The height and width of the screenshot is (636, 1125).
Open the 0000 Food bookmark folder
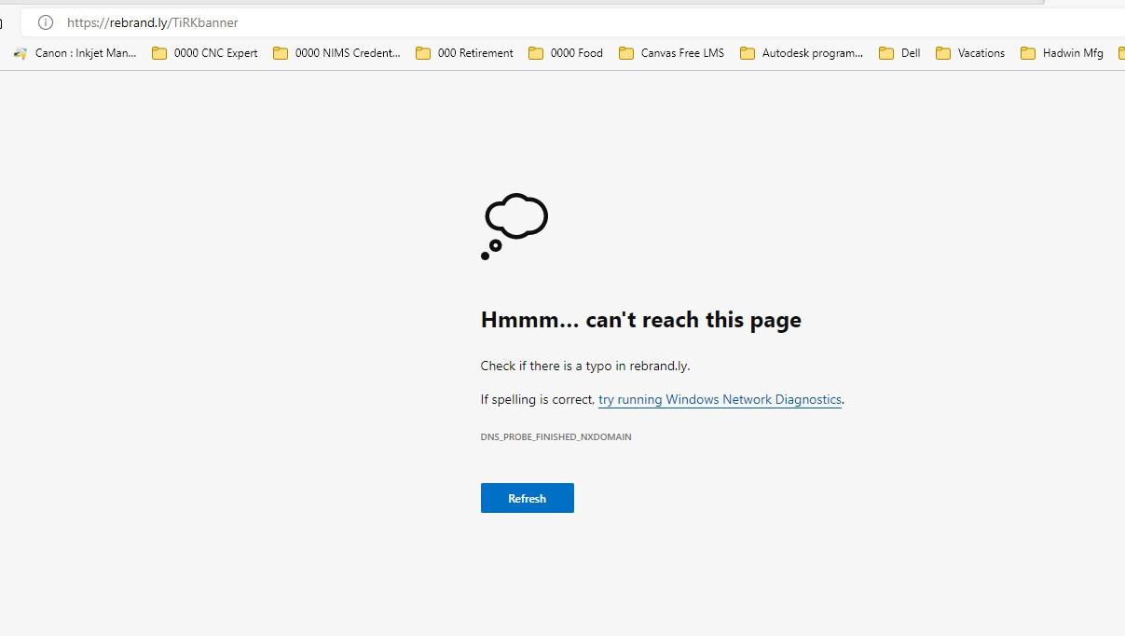point(566,53)
